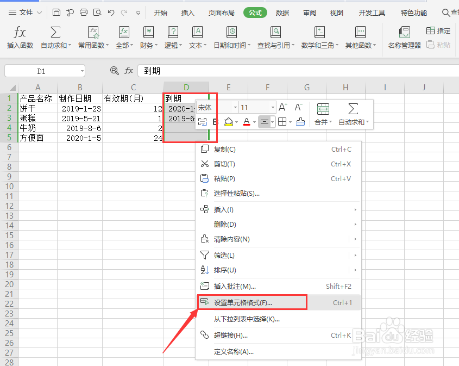Screen dimensions: 459x366
Task: Switch to the 开始 ribbon tab
Action: pos(161,13)
